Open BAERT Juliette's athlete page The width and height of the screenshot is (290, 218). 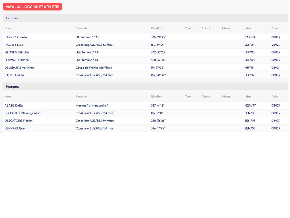tap(14, 75)
